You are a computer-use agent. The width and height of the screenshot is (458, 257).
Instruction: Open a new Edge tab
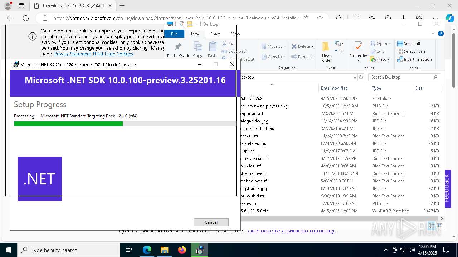coord(122,6)
